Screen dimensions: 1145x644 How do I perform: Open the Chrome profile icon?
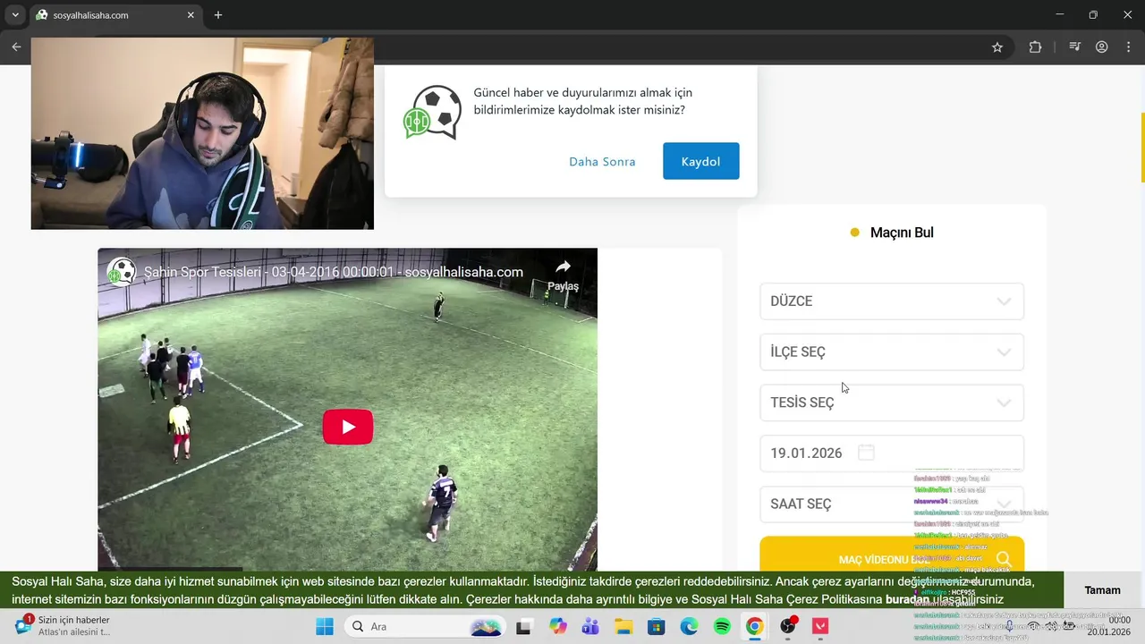[x=1102, y=47]
